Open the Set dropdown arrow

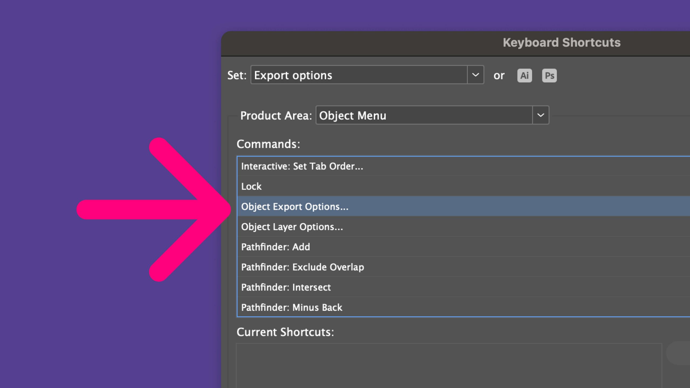[x=475, y=75]
